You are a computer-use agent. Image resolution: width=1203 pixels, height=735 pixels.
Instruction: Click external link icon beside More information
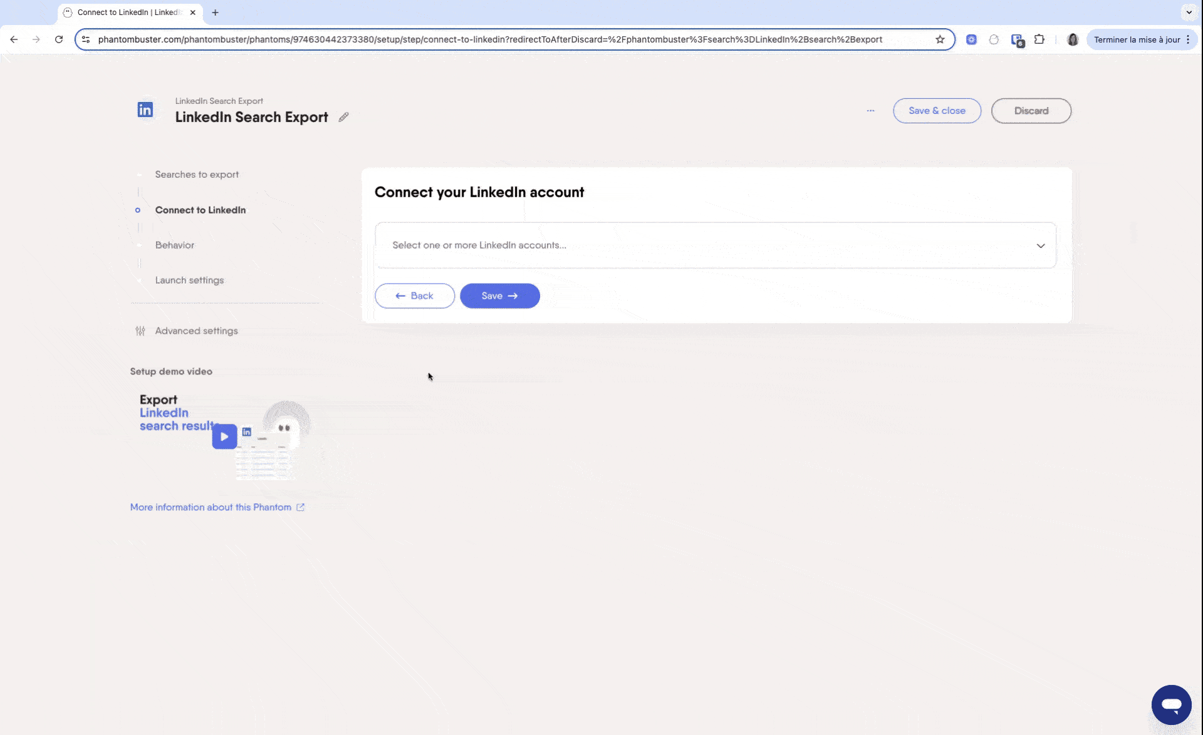300,507
